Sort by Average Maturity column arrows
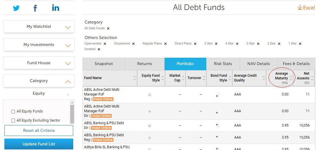318x150 pixels. (291, 78)
